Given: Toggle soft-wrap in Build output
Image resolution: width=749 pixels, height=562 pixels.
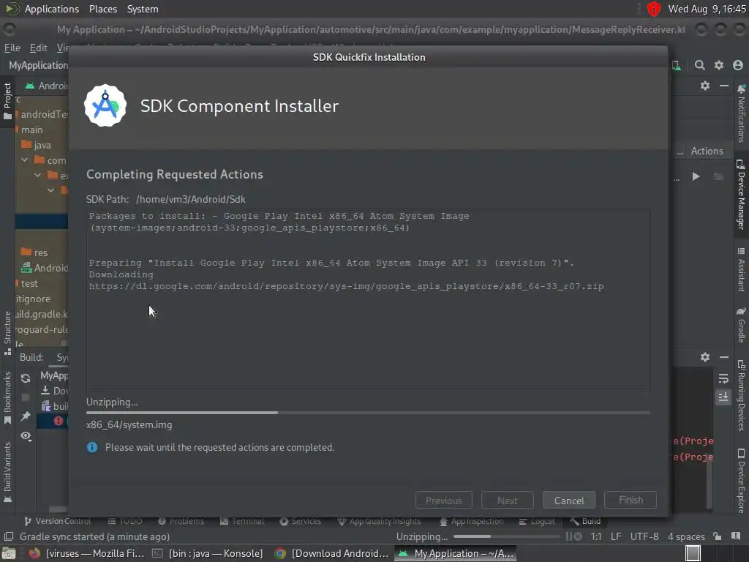Looking at the screenshot, I should pyautogui.click(x=723, y=378).
